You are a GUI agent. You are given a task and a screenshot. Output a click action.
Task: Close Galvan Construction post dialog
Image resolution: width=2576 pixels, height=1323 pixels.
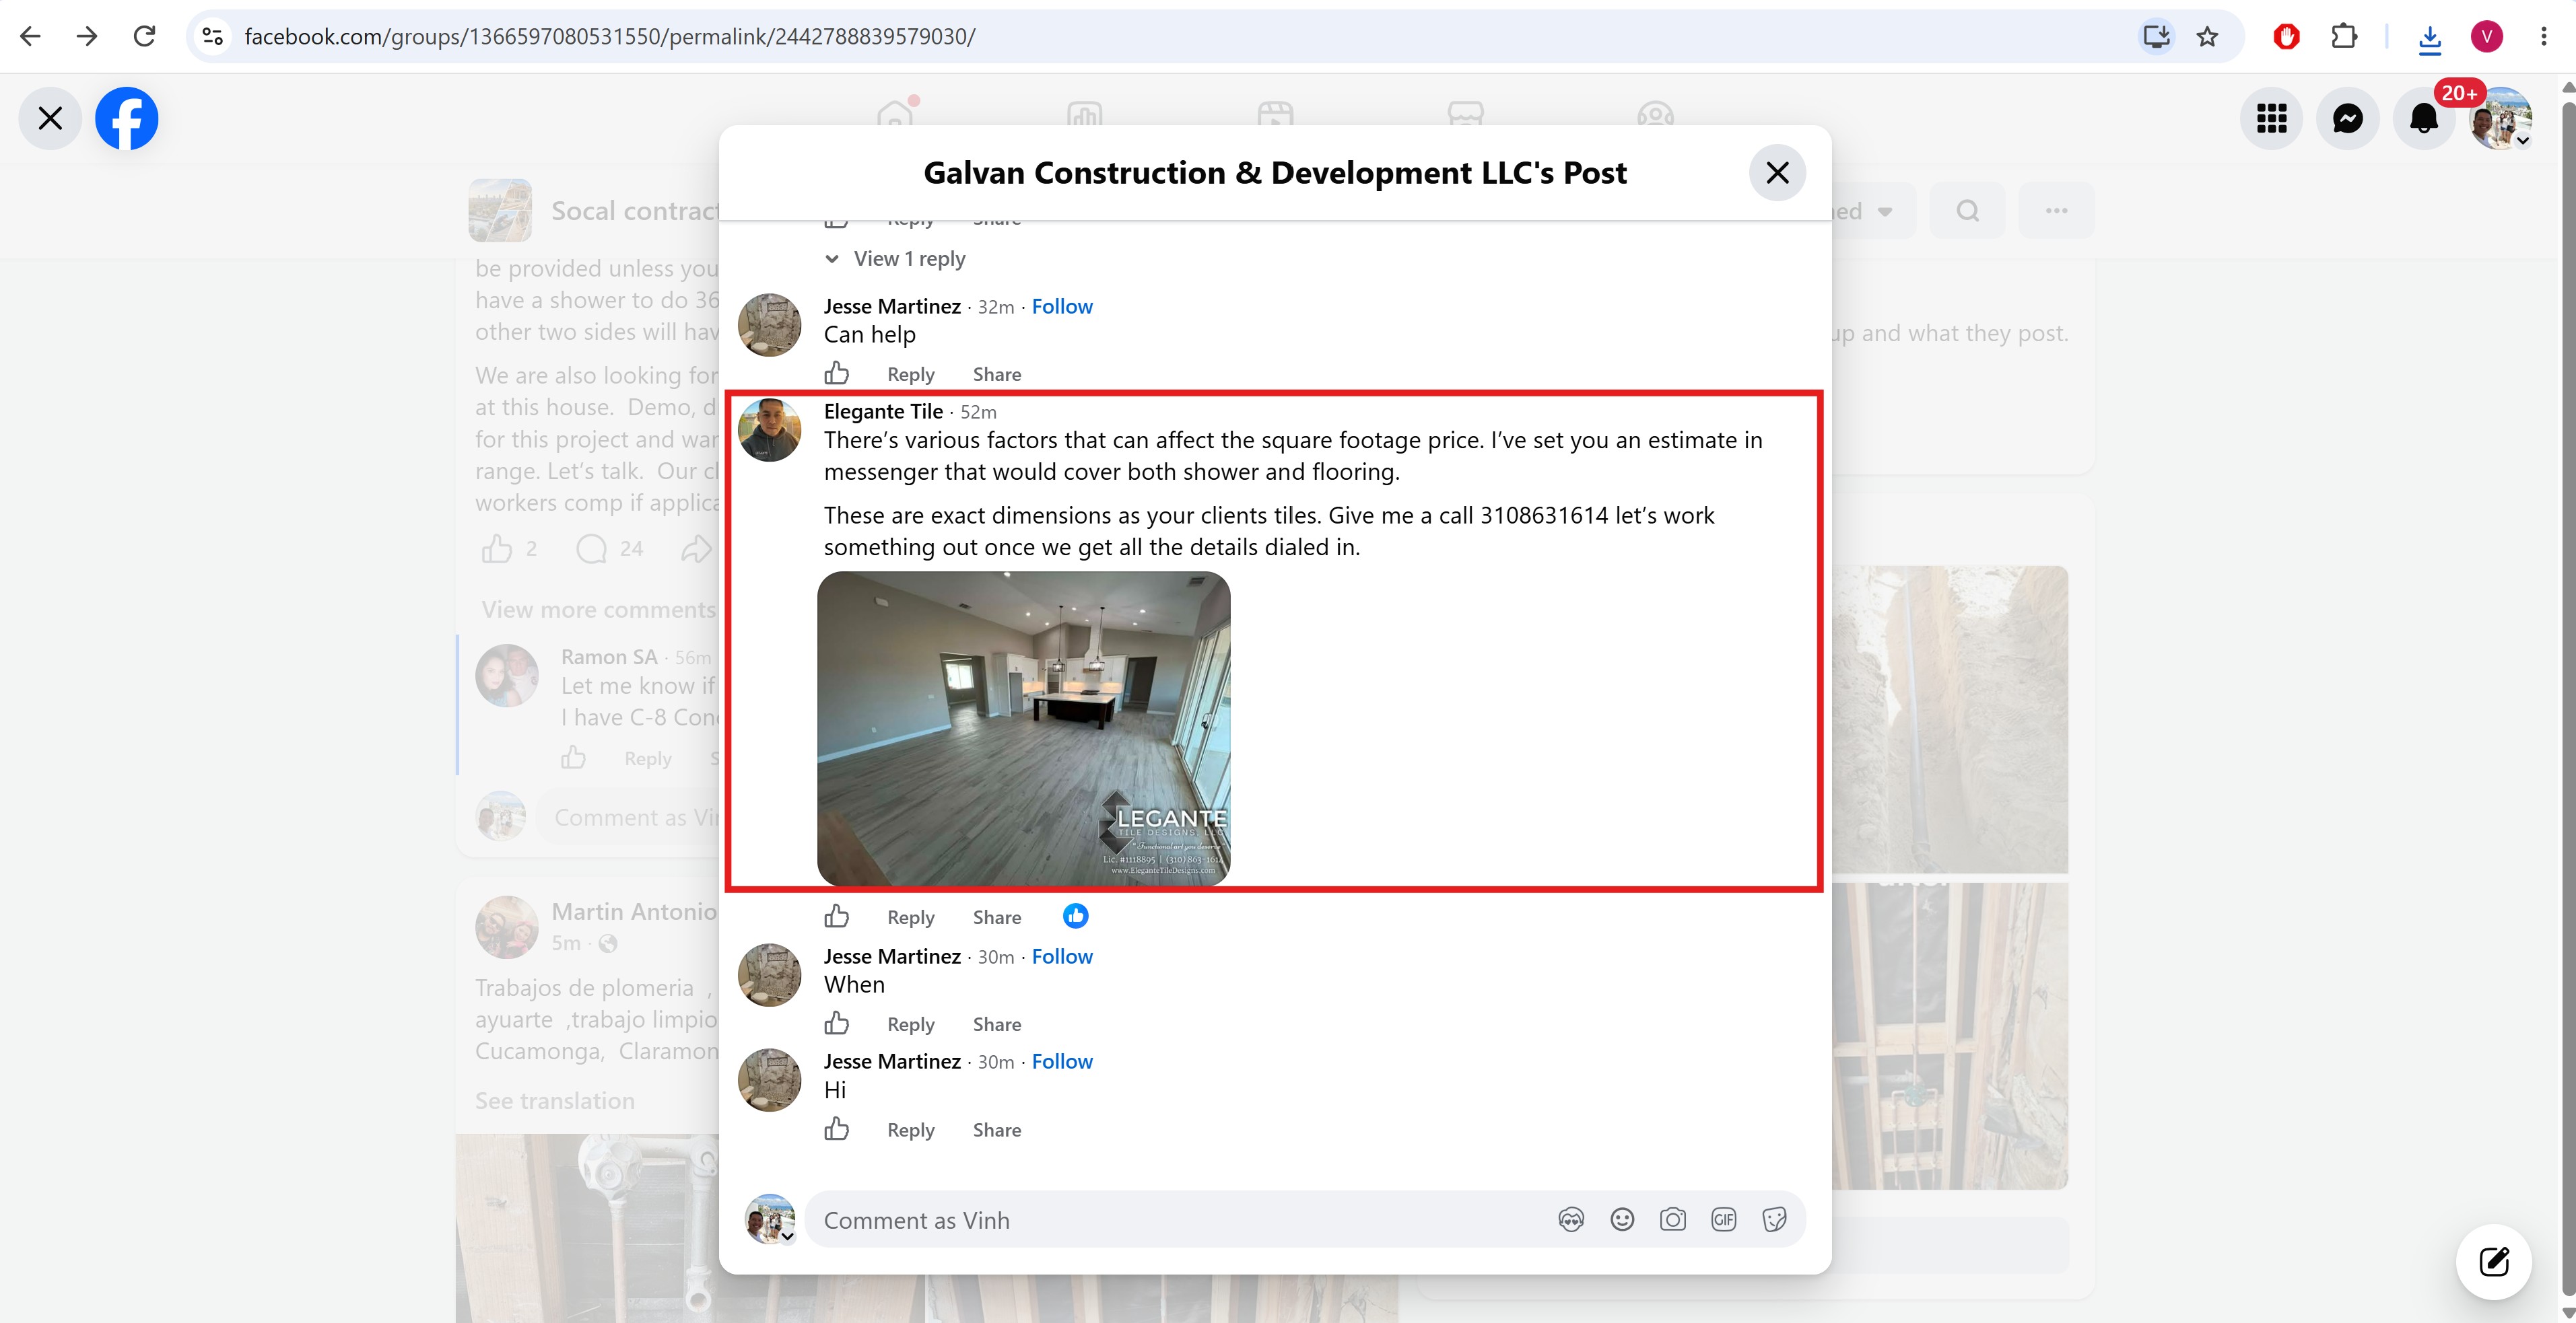click(1777, 173)
